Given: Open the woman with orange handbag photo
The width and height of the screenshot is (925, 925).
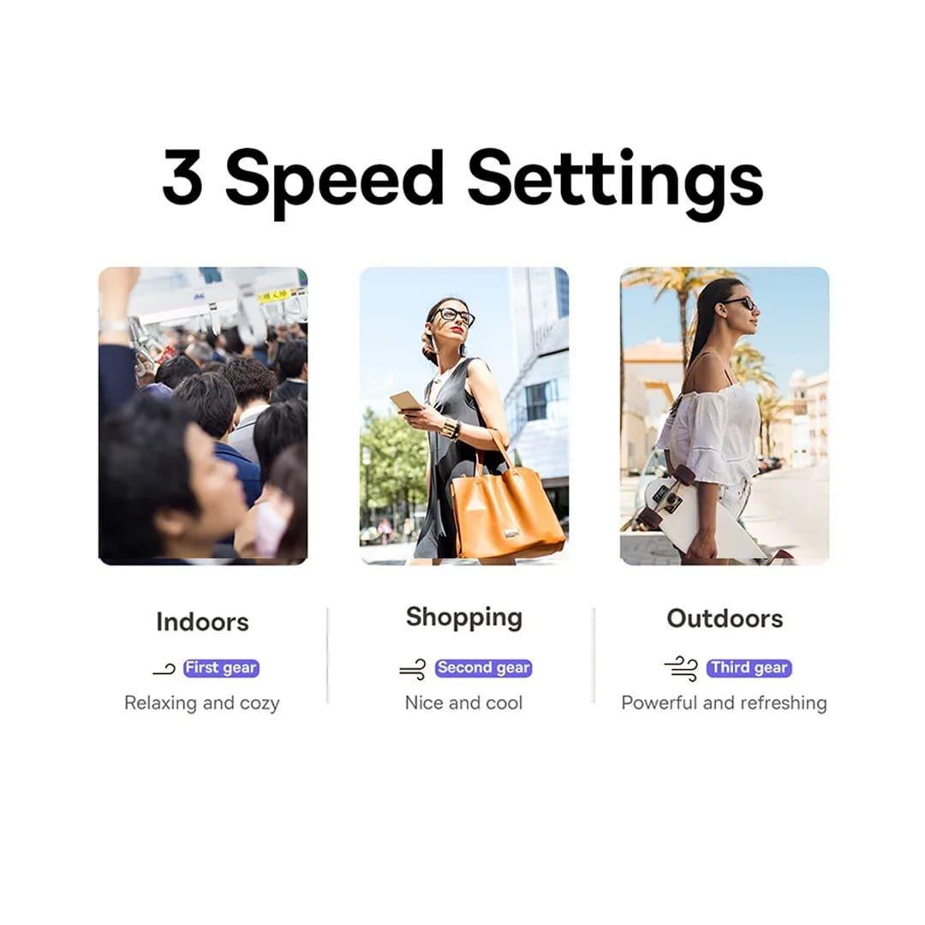Looking at the screenshot, I should pos(464,416).
